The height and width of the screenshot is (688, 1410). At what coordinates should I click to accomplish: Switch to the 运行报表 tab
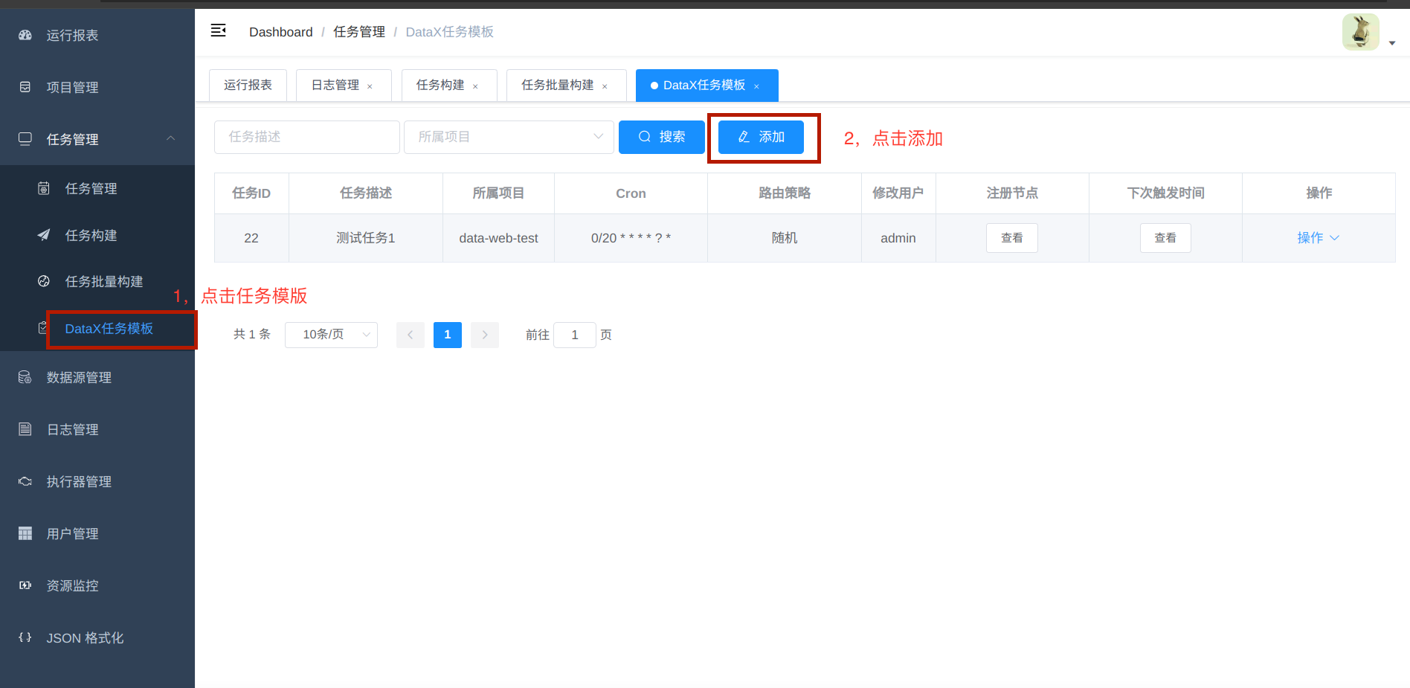pyautogui.click(x=248, y=85)
